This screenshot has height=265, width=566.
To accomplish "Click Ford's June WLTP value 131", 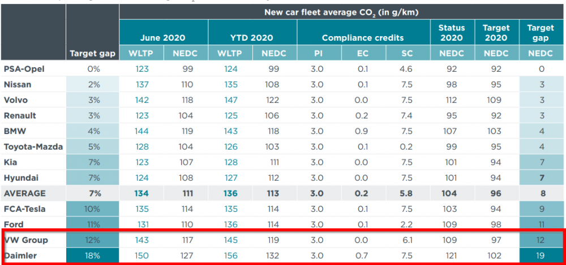I will (143, 224).
